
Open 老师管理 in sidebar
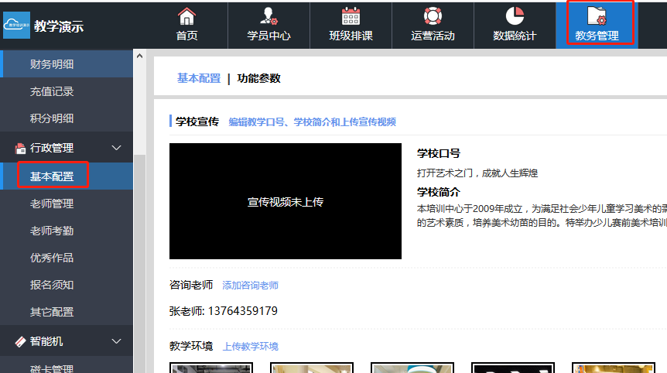[x=52, y=204]
